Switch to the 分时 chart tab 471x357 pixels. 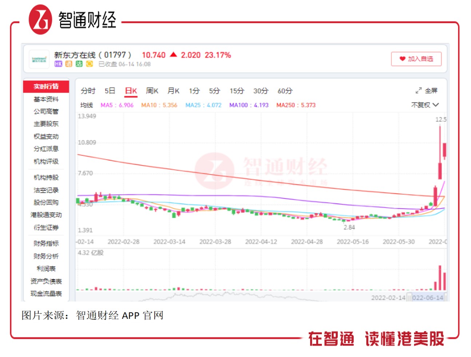pos(88,91)
